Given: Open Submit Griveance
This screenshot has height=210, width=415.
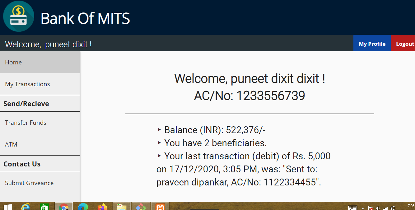Looking at the screenshot, I should [x=29, y=183].
